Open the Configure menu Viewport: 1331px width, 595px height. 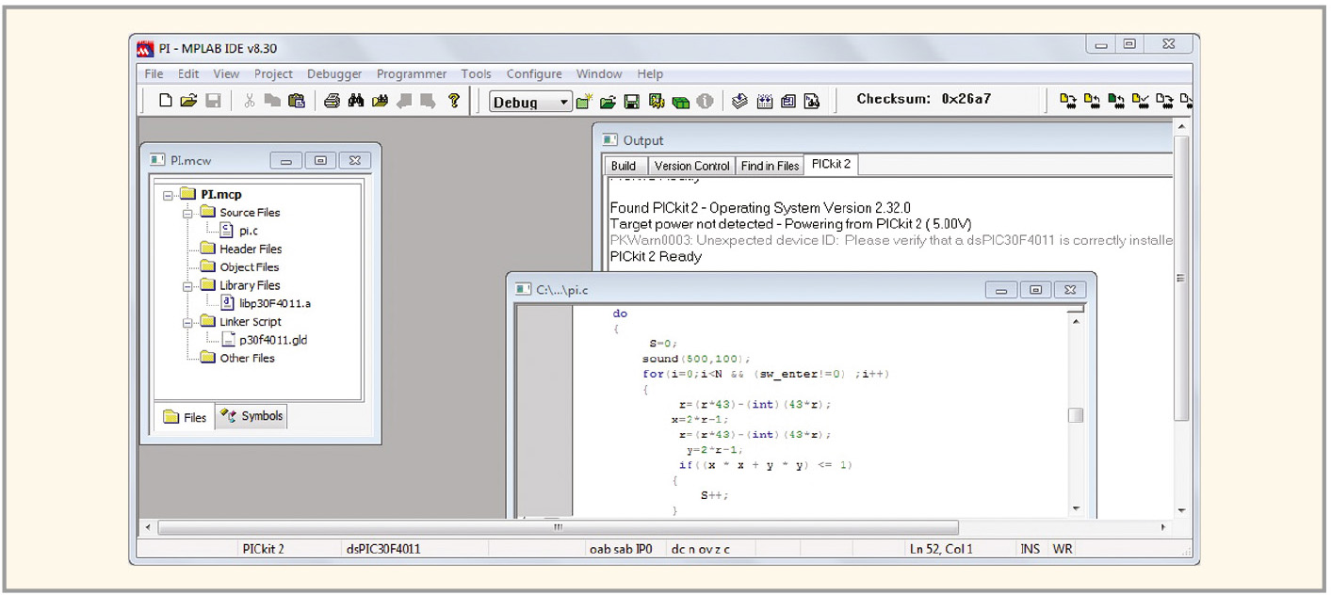click(x=533, y=74)
